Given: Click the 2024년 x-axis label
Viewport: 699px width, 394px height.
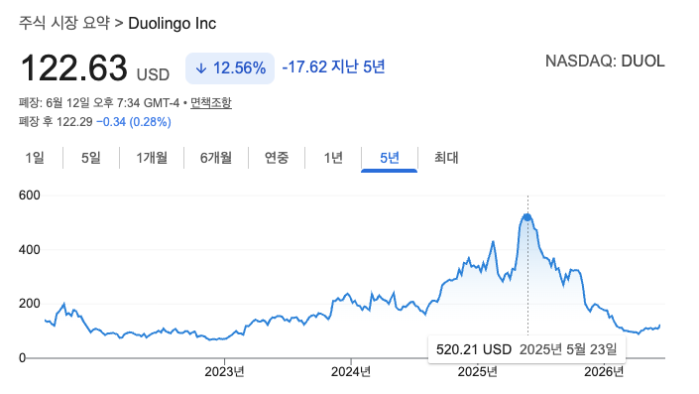Looking at the screenshot, I should (x=351, y=372).
